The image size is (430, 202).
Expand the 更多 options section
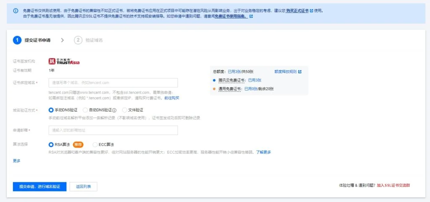pyautogui.click(x=17, y=161)
